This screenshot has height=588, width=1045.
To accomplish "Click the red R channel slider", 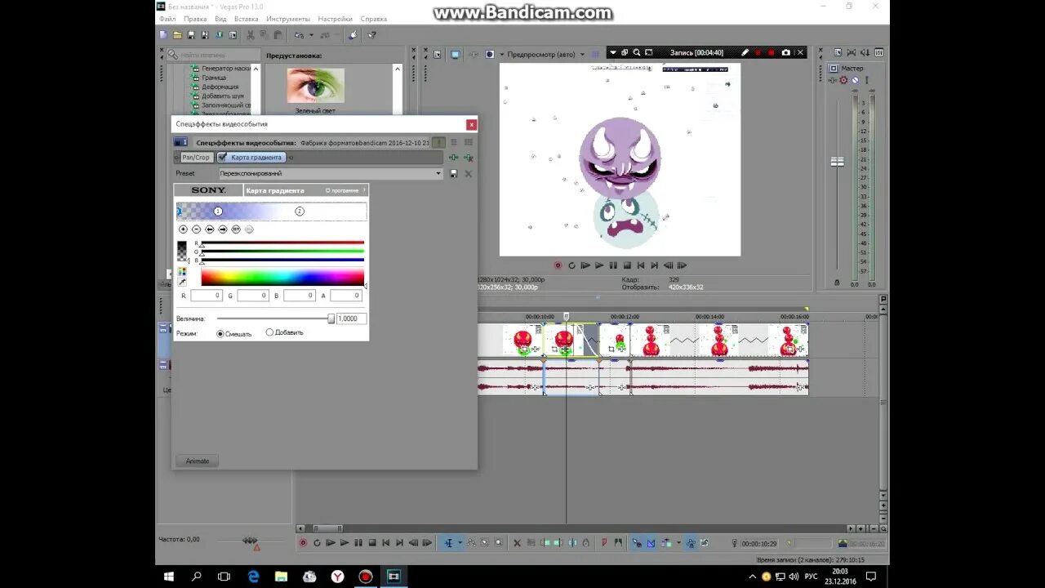I will [282, 243].
